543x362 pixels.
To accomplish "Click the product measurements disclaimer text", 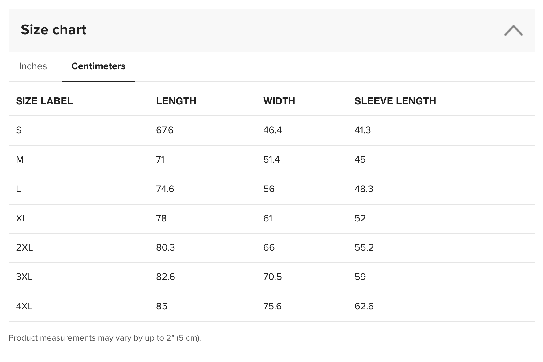I will 105,338.
